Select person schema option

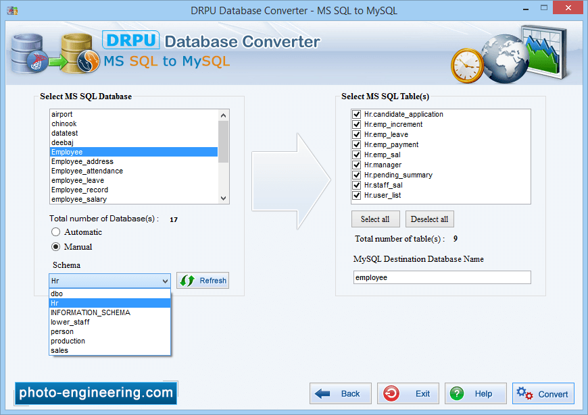[110, 331]
